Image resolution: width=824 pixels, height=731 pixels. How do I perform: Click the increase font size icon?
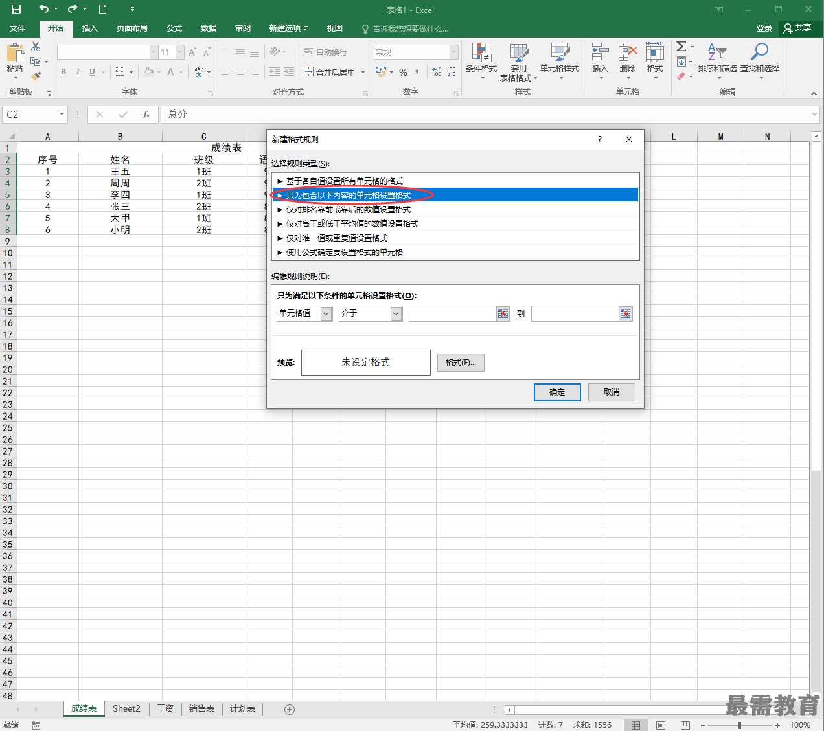[x=192, y=52]
